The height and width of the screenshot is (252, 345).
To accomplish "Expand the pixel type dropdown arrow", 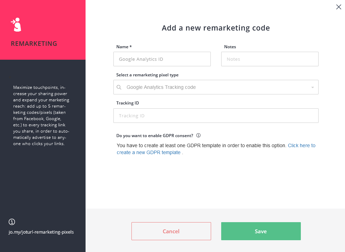I will coord(312,87).
